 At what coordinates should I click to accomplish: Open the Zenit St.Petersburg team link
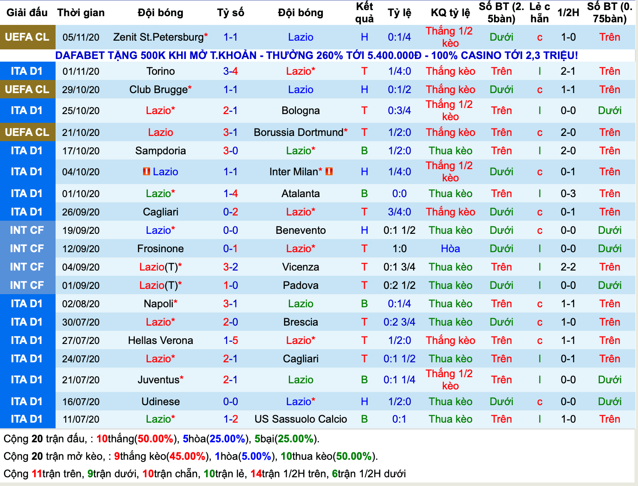pos(158,37)
